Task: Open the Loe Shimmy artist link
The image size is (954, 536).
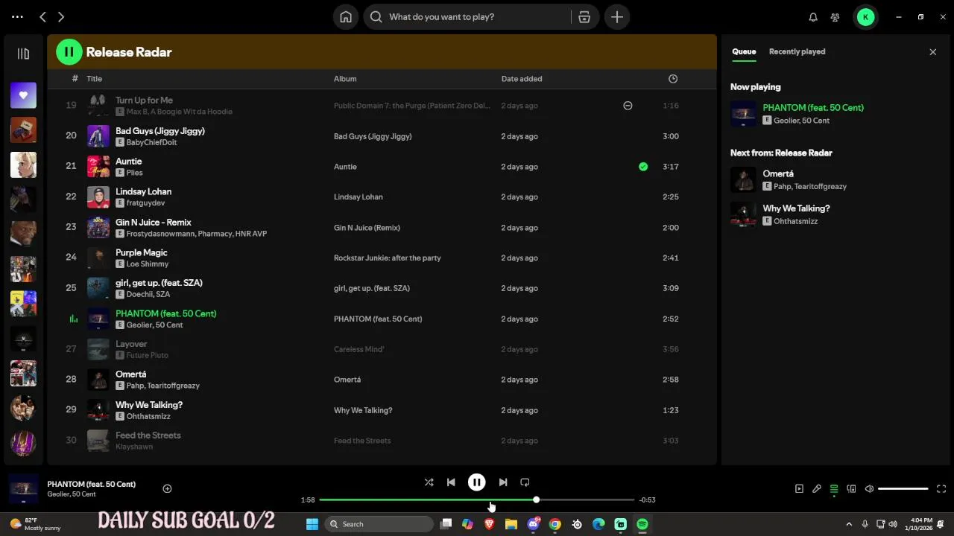Action: tap(147, 264)
